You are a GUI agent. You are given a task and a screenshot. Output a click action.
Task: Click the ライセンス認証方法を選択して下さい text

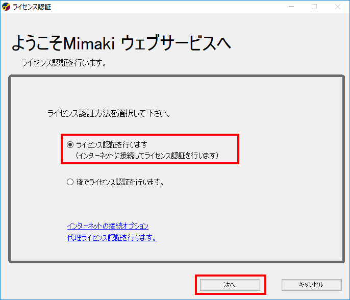pos(109,113)
